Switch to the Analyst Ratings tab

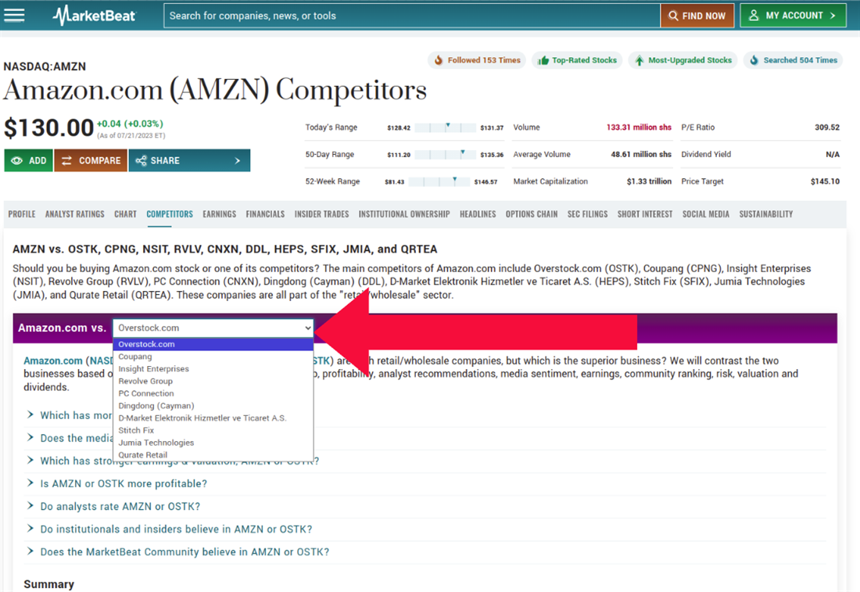click(x=74, y=214)
